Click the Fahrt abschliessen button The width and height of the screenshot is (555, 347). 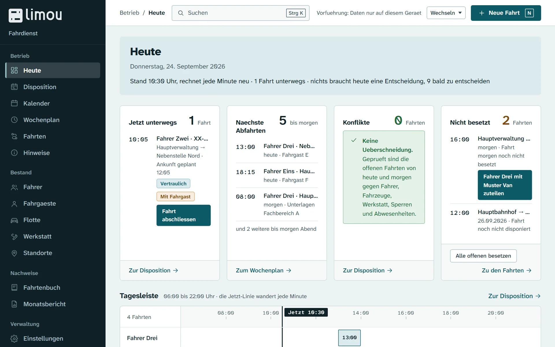(x=184, y=215)
